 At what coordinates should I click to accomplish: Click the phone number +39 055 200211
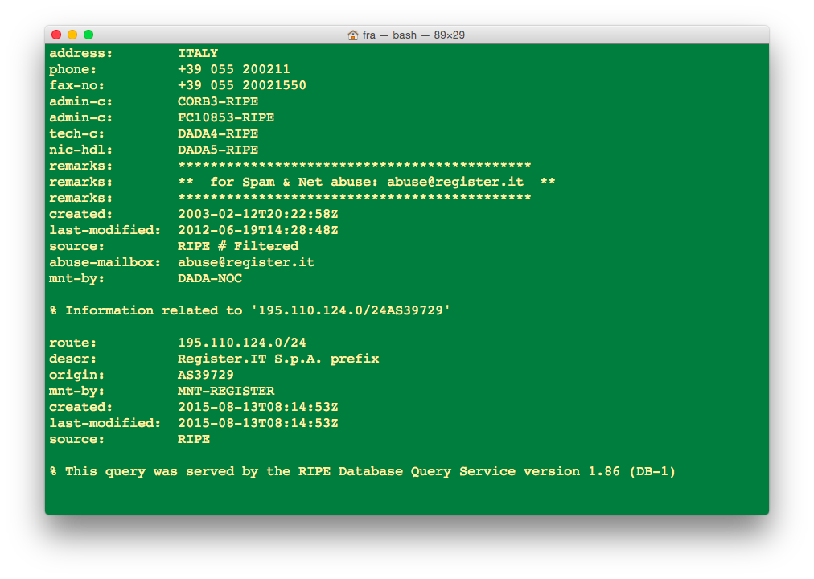coord(233,68)
